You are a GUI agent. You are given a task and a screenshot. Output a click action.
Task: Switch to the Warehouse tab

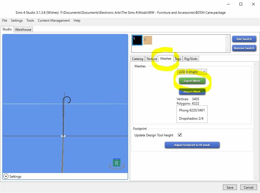click(23, 30)
